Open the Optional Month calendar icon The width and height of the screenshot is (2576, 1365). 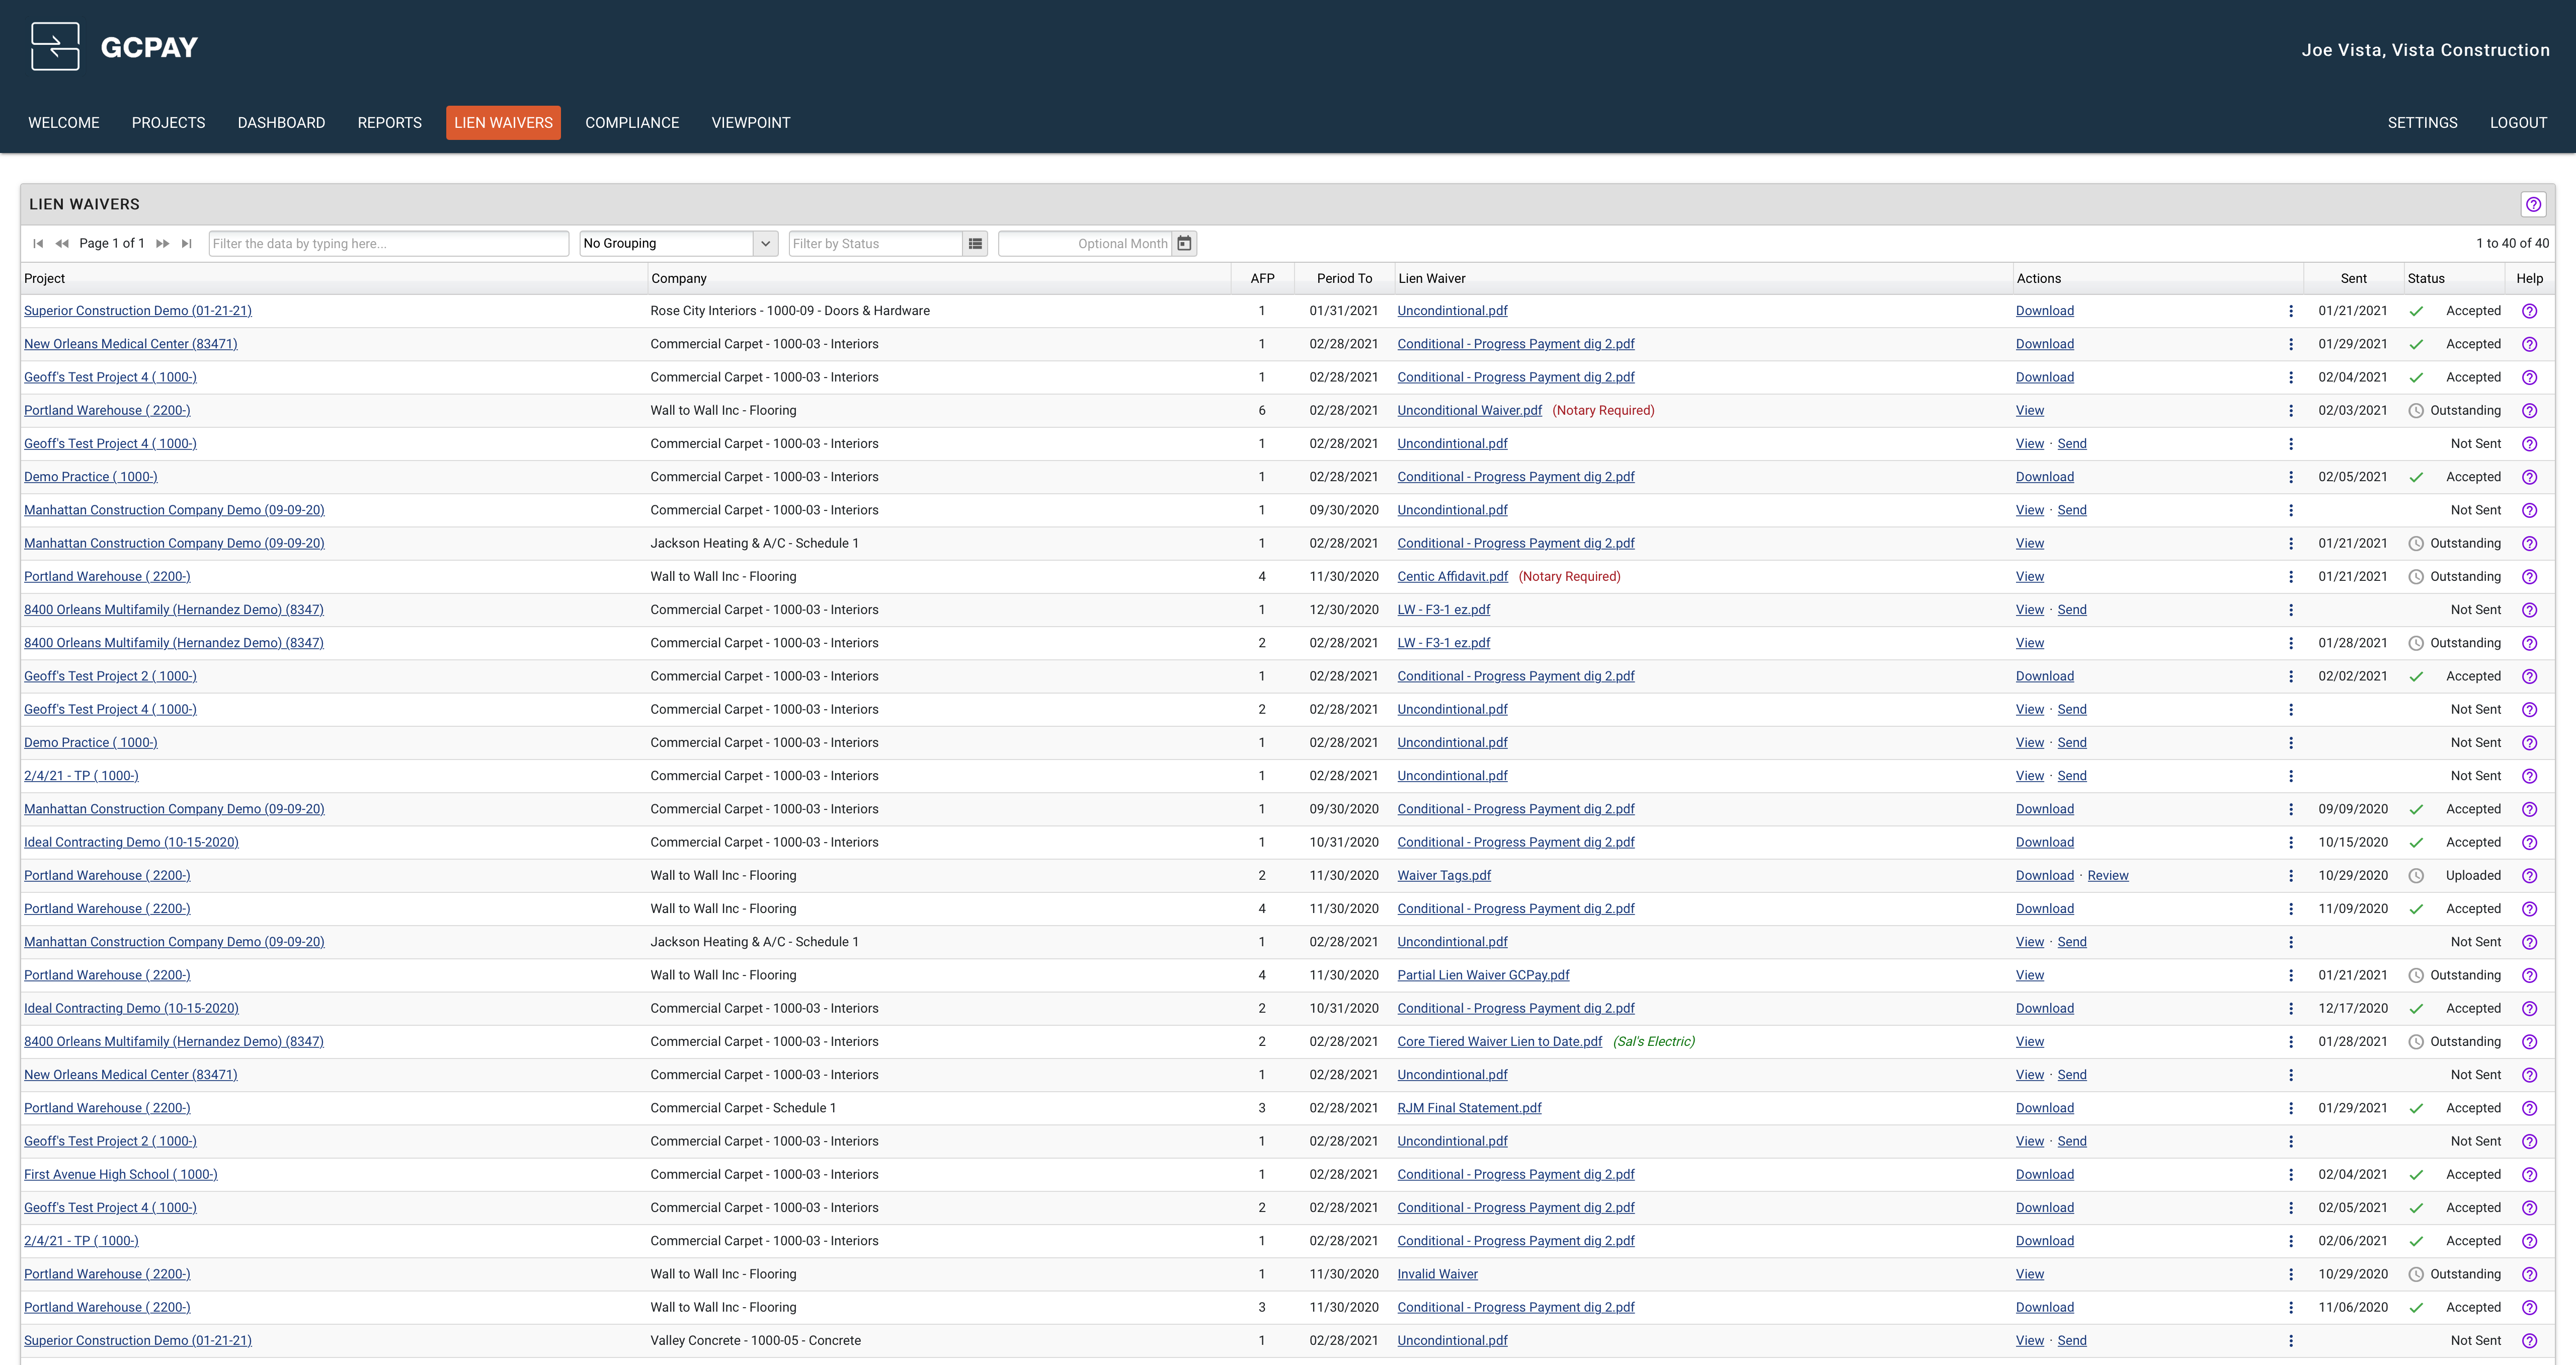click(1184, 243)
